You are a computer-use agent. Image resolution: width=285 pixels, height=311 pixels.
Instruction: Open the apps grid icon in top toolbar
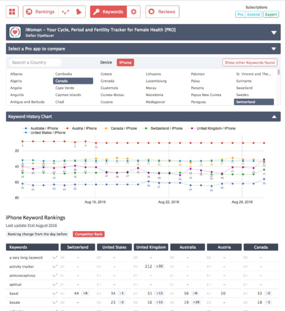[12, 12]
